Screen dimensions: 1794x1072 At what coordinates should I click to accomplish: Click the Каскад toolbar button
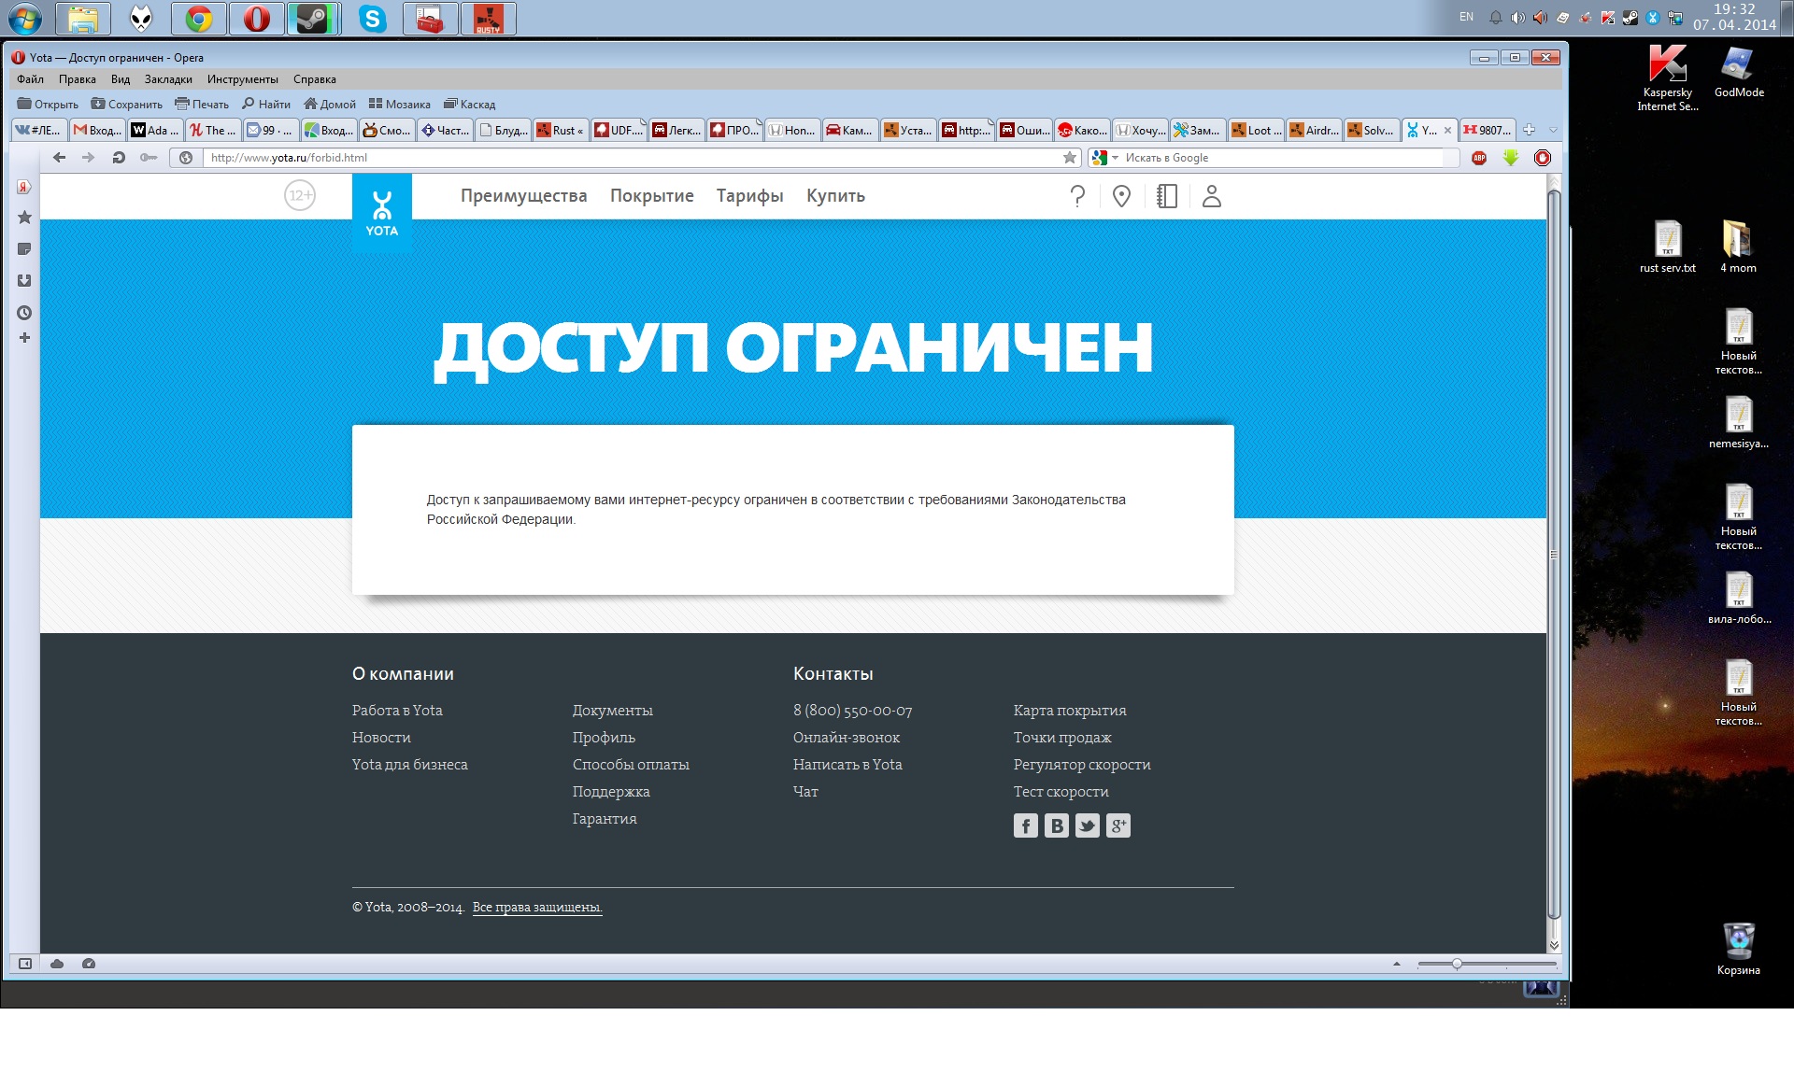point(469,104)
